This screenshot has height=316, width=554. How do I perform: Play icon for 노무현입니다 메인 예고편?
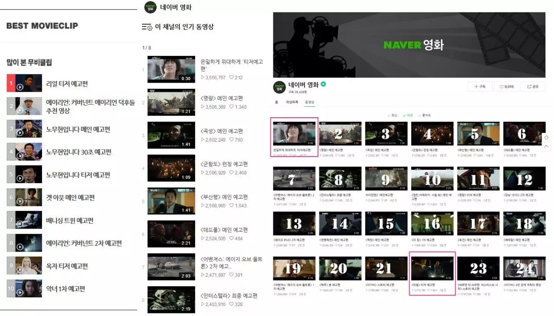pyautogui.click(x=20, y=132)
